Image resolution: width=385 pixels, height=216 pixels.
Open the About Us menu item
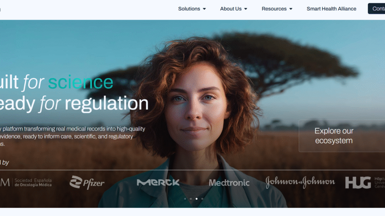[231, 9]
